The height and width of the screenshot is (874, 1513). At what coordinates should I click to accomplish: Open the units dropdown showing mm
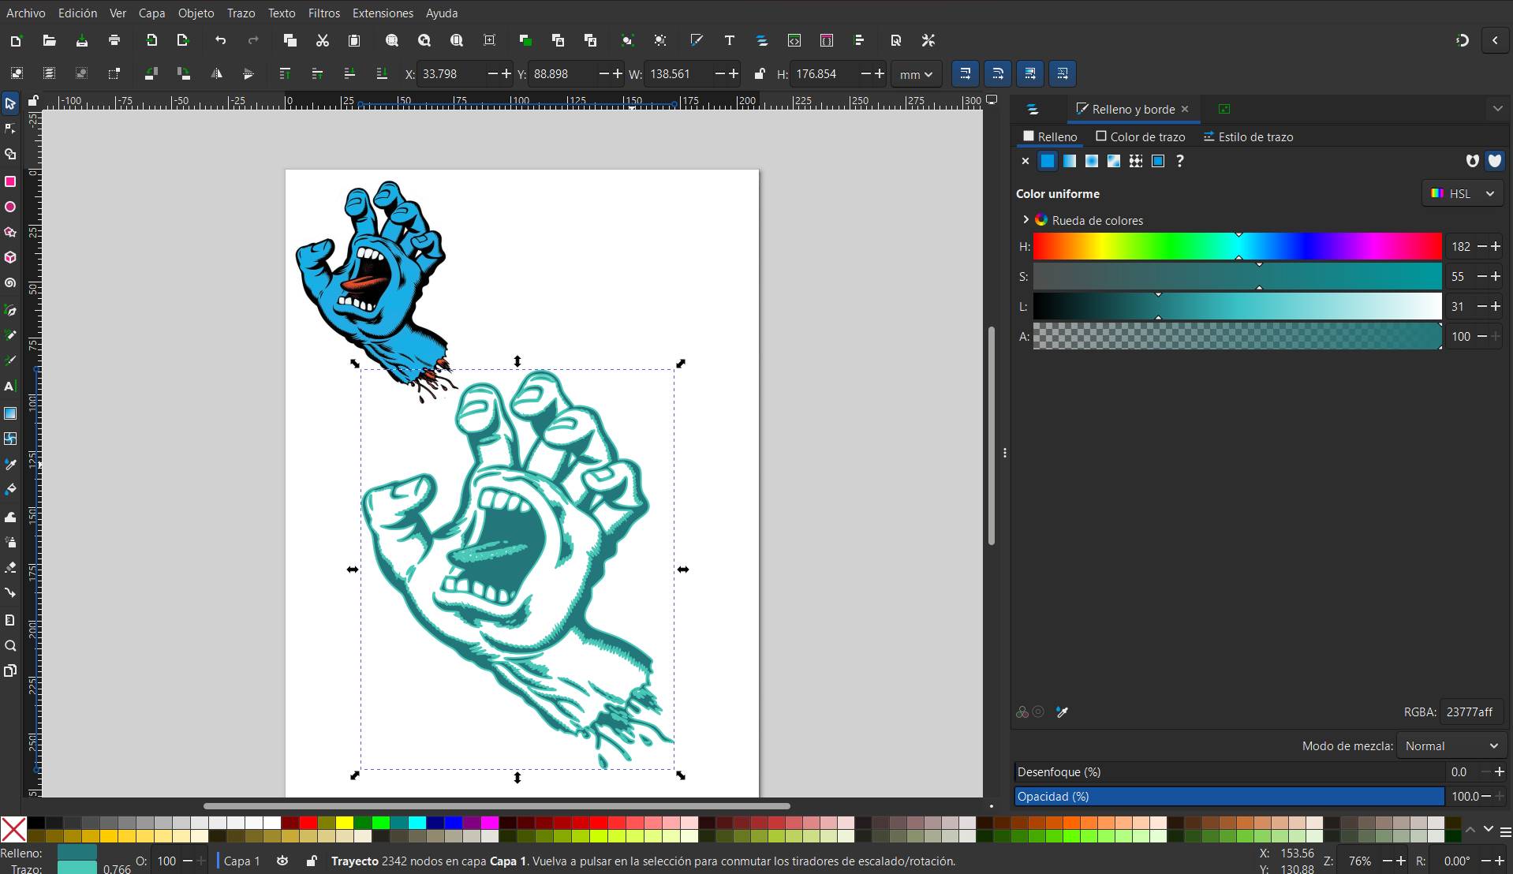(914, 73)
